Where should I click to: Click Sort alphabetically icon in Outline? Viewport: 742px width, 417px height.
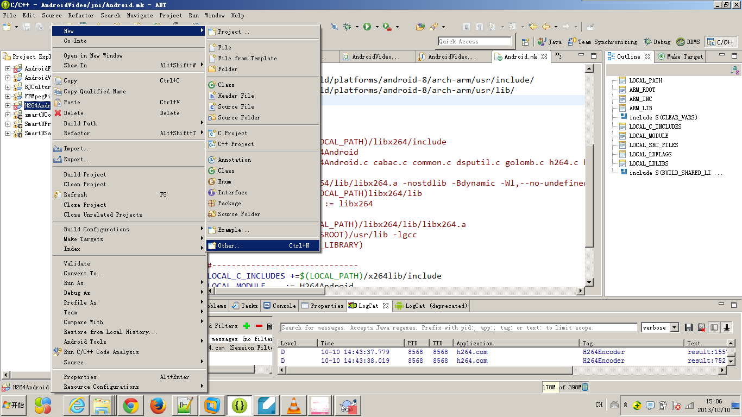[x=734, y=69]
